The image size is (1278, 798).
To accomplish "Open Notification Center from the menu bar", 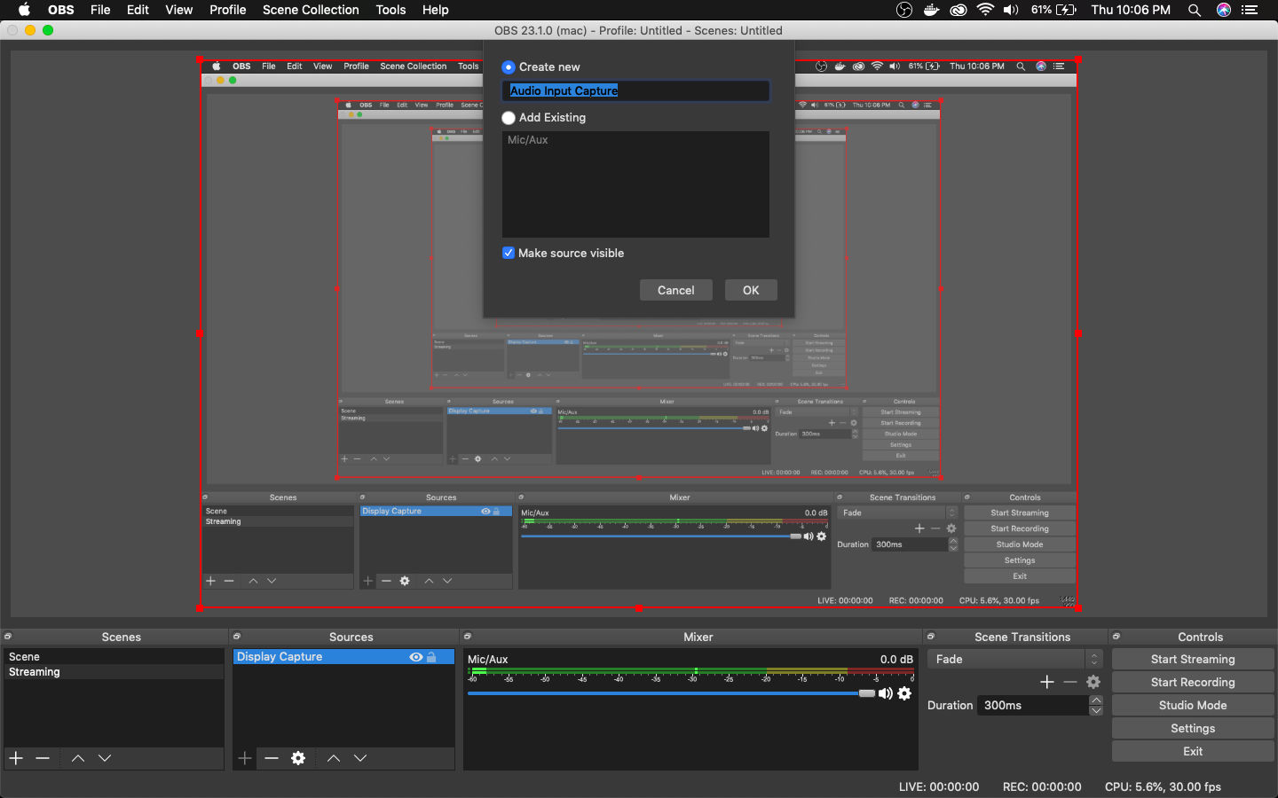I will 1250,10.
